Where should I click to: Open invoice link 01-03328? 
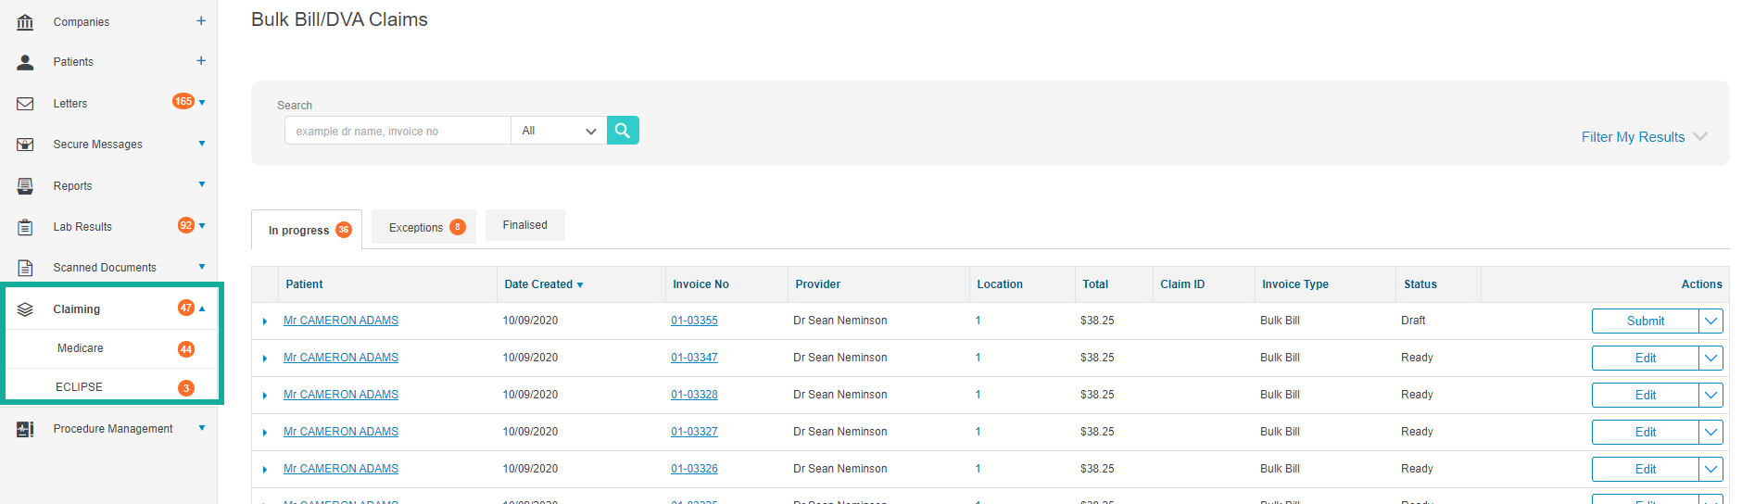[x=694, y=395]
